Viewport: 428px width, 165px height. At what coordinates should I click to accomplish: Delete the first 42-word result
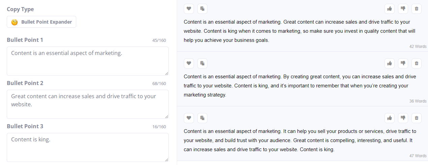point(417,8)
